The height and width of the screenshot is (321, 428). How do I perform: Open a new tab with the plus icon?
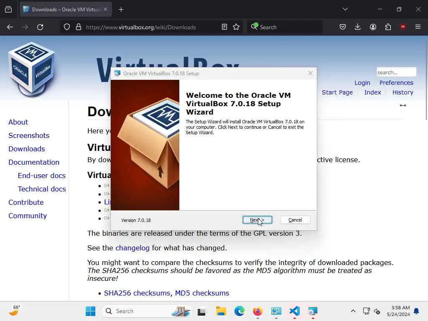121,10
